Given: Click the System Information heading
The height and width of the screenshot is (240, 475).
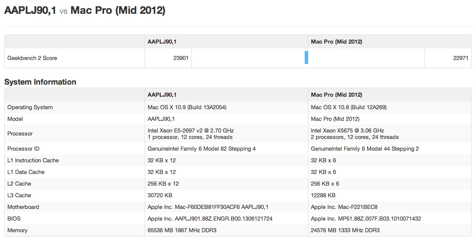Looking at the screenshot, I should [40, 82].
